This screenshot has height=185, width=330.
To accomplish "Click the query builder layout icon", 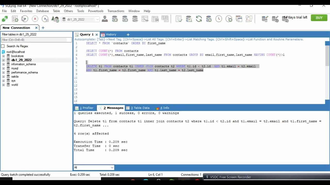I will [x=249, y=19].
